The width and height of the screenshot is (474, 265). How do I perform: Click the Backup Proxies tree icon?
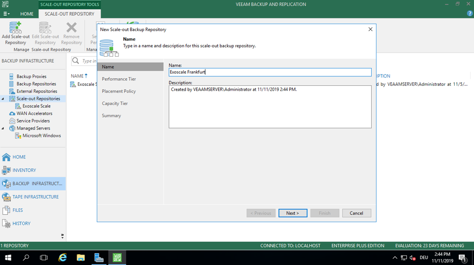(x=12, y=76)
